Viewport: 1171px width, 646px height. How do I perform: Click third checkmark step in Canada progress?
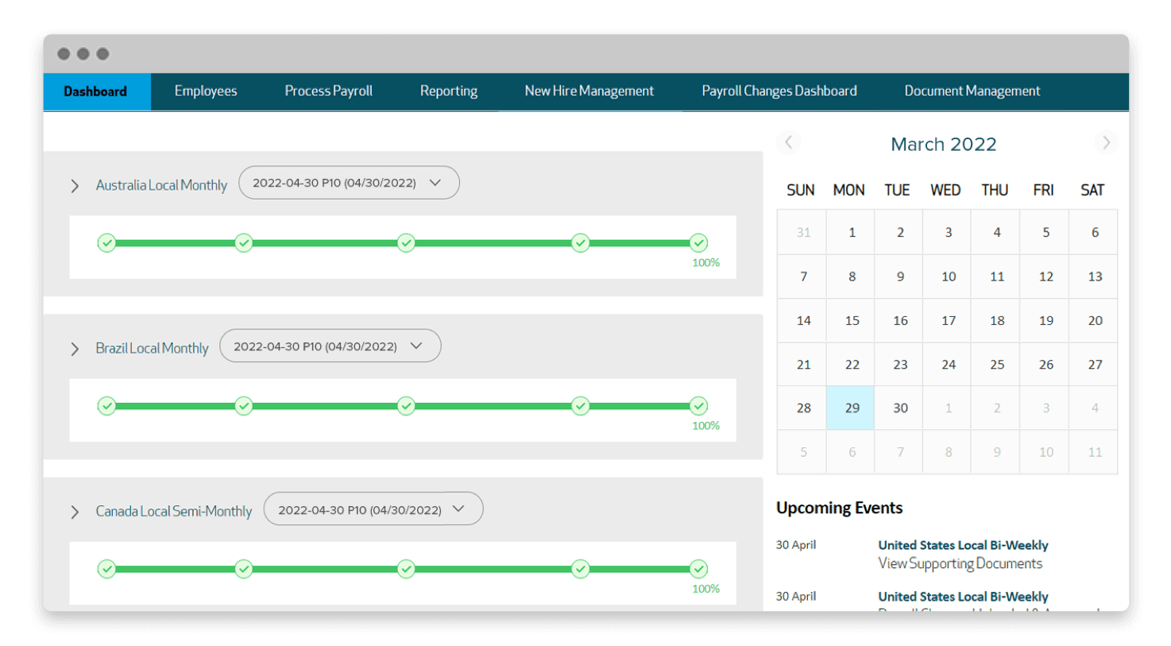(x=406, y=569)
